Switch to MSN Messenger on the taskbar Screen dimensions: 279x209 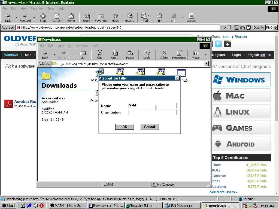coord(182,206)
